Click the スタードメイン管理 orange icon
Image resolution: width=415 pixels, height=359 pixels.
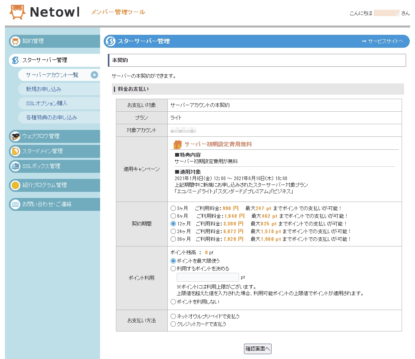tap(15, 151)
